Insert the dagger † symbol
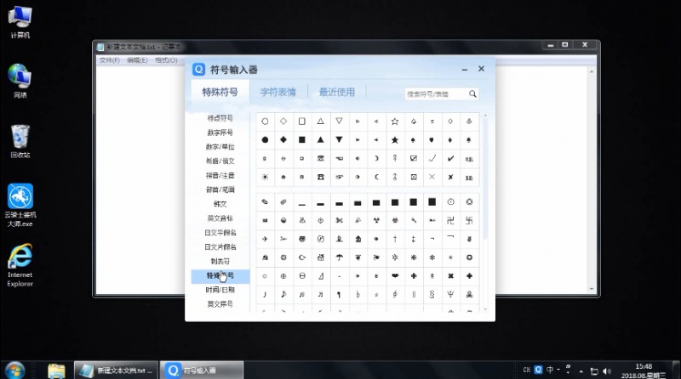This screenshot has width=681, height=379. pyautogui.click(x=395, y=239)
